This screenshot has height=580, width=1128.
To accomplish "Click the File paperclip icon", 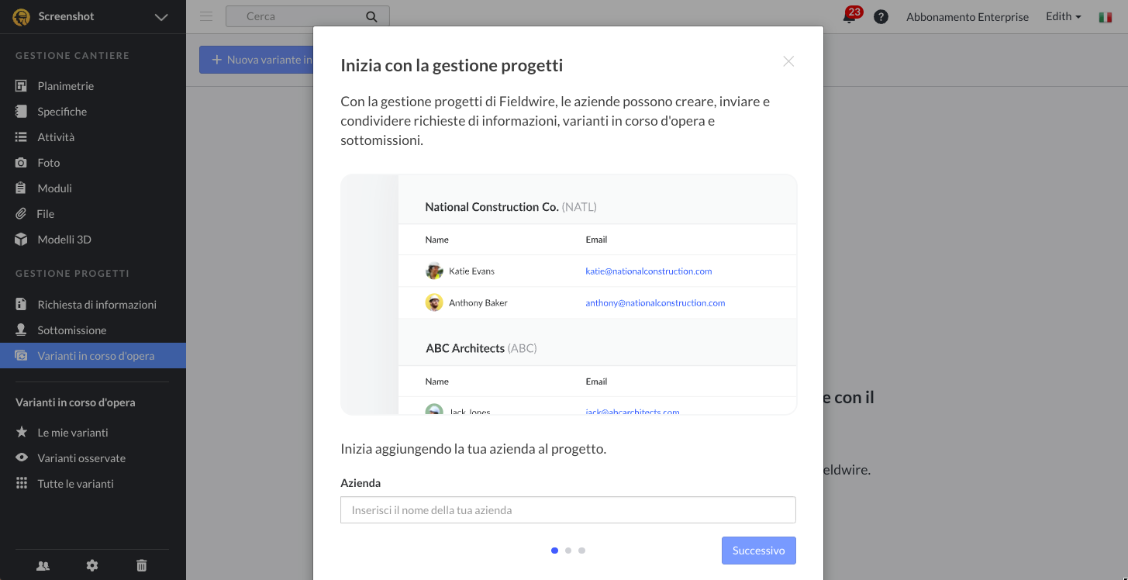I will coord(22,214).
